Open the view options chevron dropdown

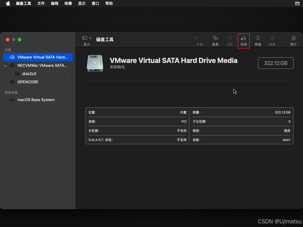pos(90,38)
